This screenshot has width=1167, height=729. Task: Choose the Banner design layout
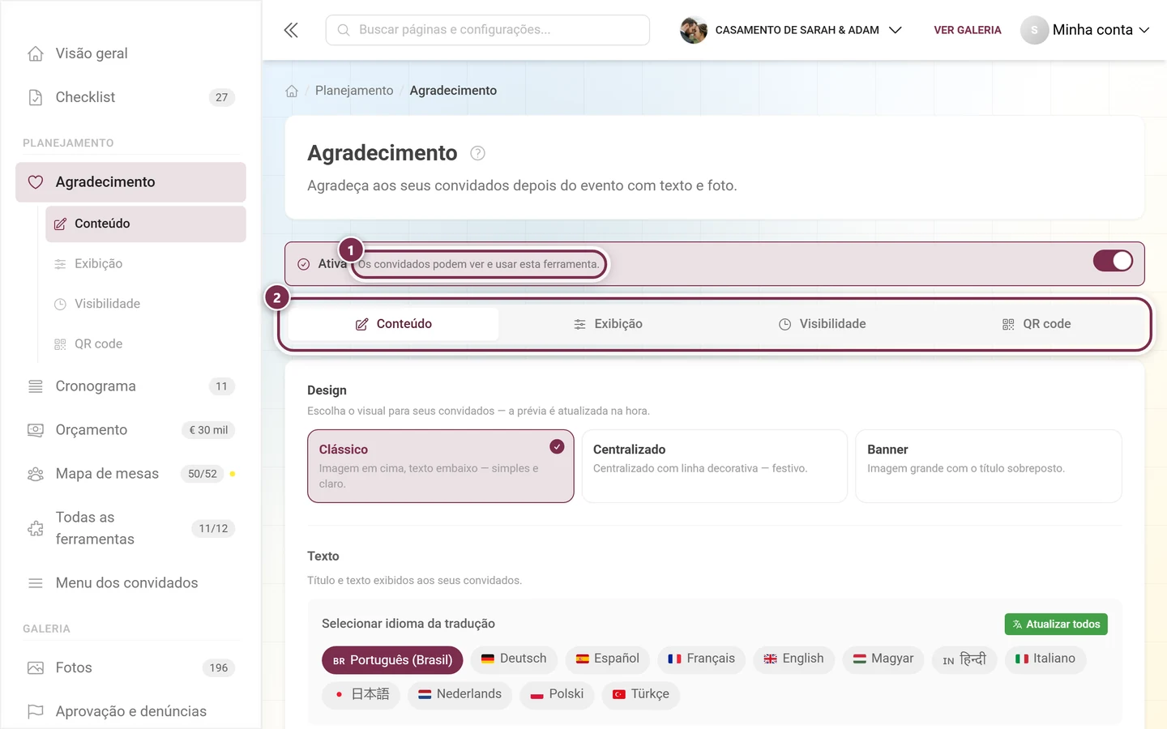pos(989,466)
